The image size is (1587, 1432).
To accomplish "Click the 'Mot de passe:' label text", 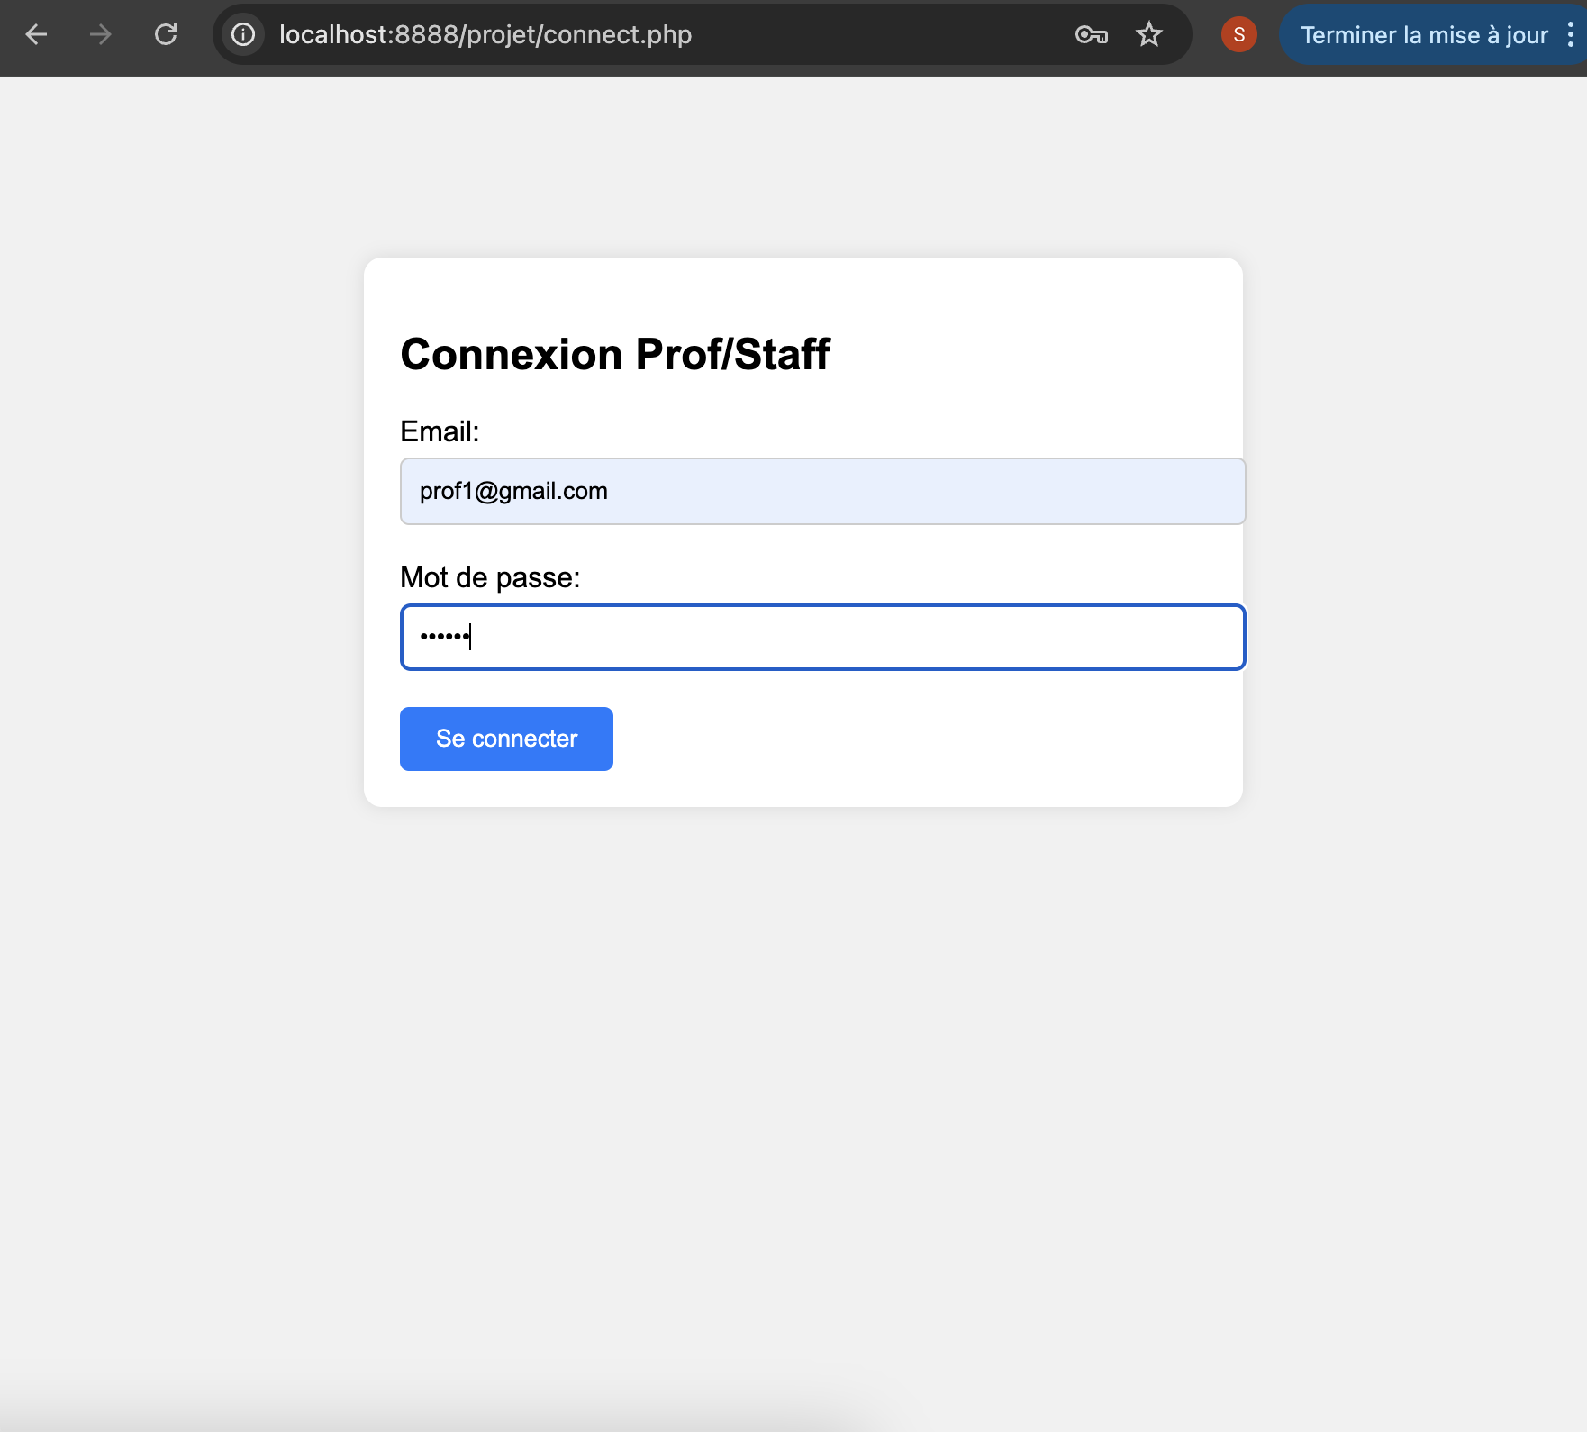I will 490,576.
